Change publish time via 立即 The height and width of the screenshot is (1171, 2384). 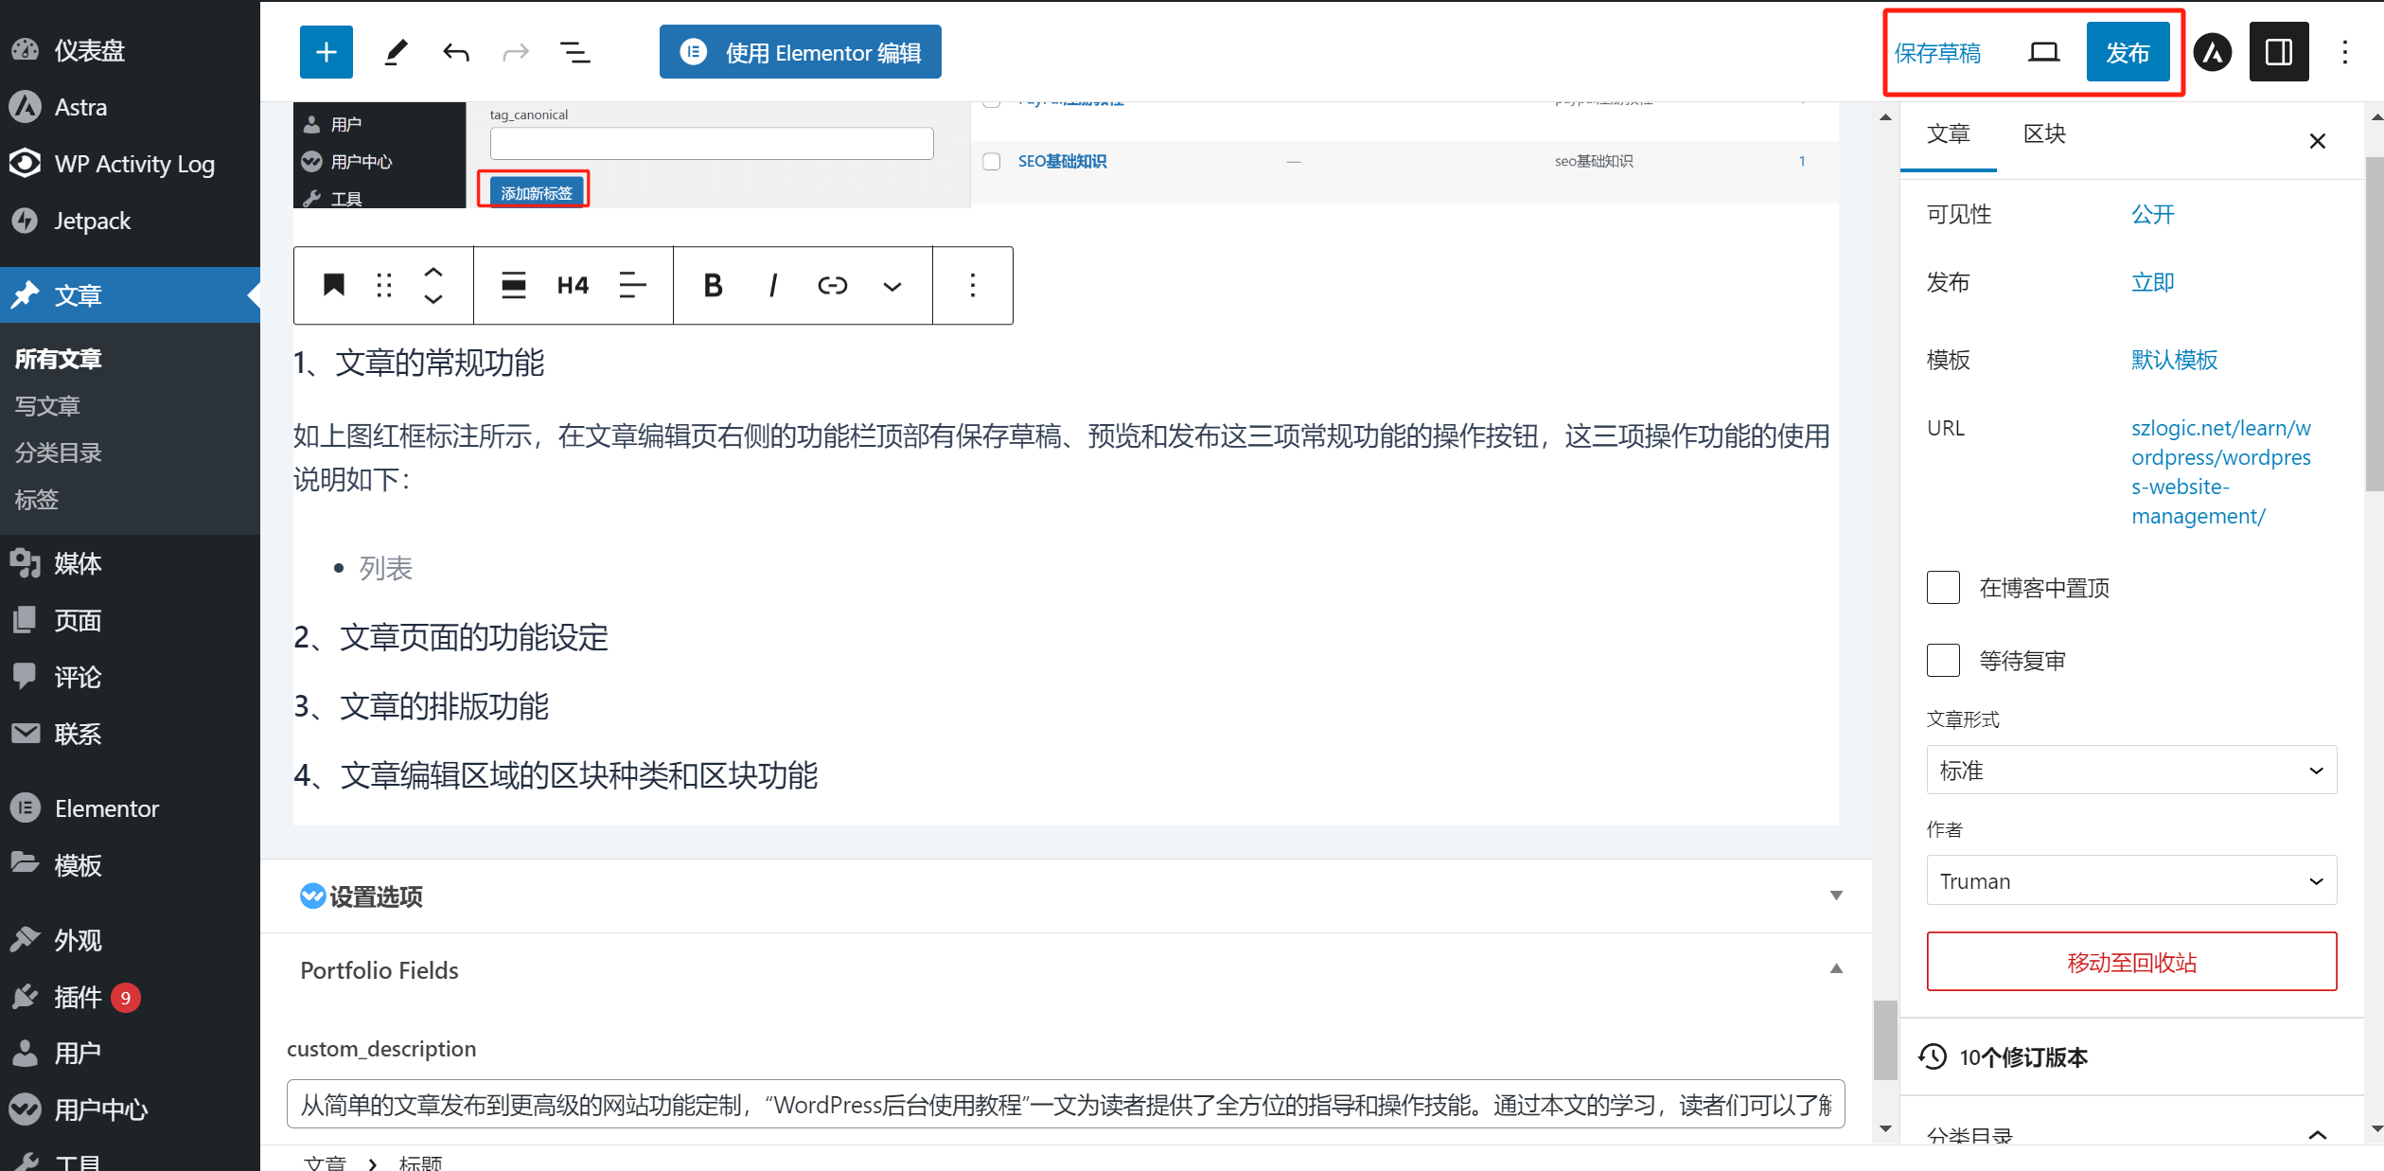pyautogui.click(x=2152, y=282)
